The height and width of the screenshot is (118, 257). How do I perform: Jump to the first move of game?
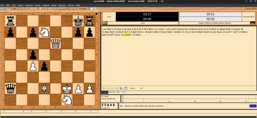pos(104,88)
